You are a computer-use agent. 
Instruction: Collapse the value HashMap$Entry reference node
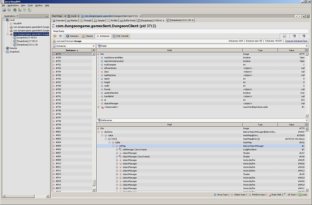pyautogui.click(x=102, y=135)
